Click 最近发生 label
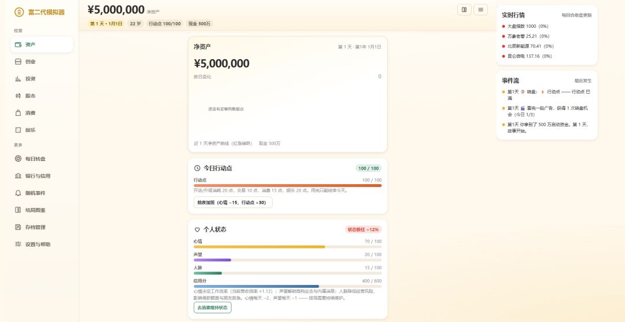625x322 pixels. 583,80
